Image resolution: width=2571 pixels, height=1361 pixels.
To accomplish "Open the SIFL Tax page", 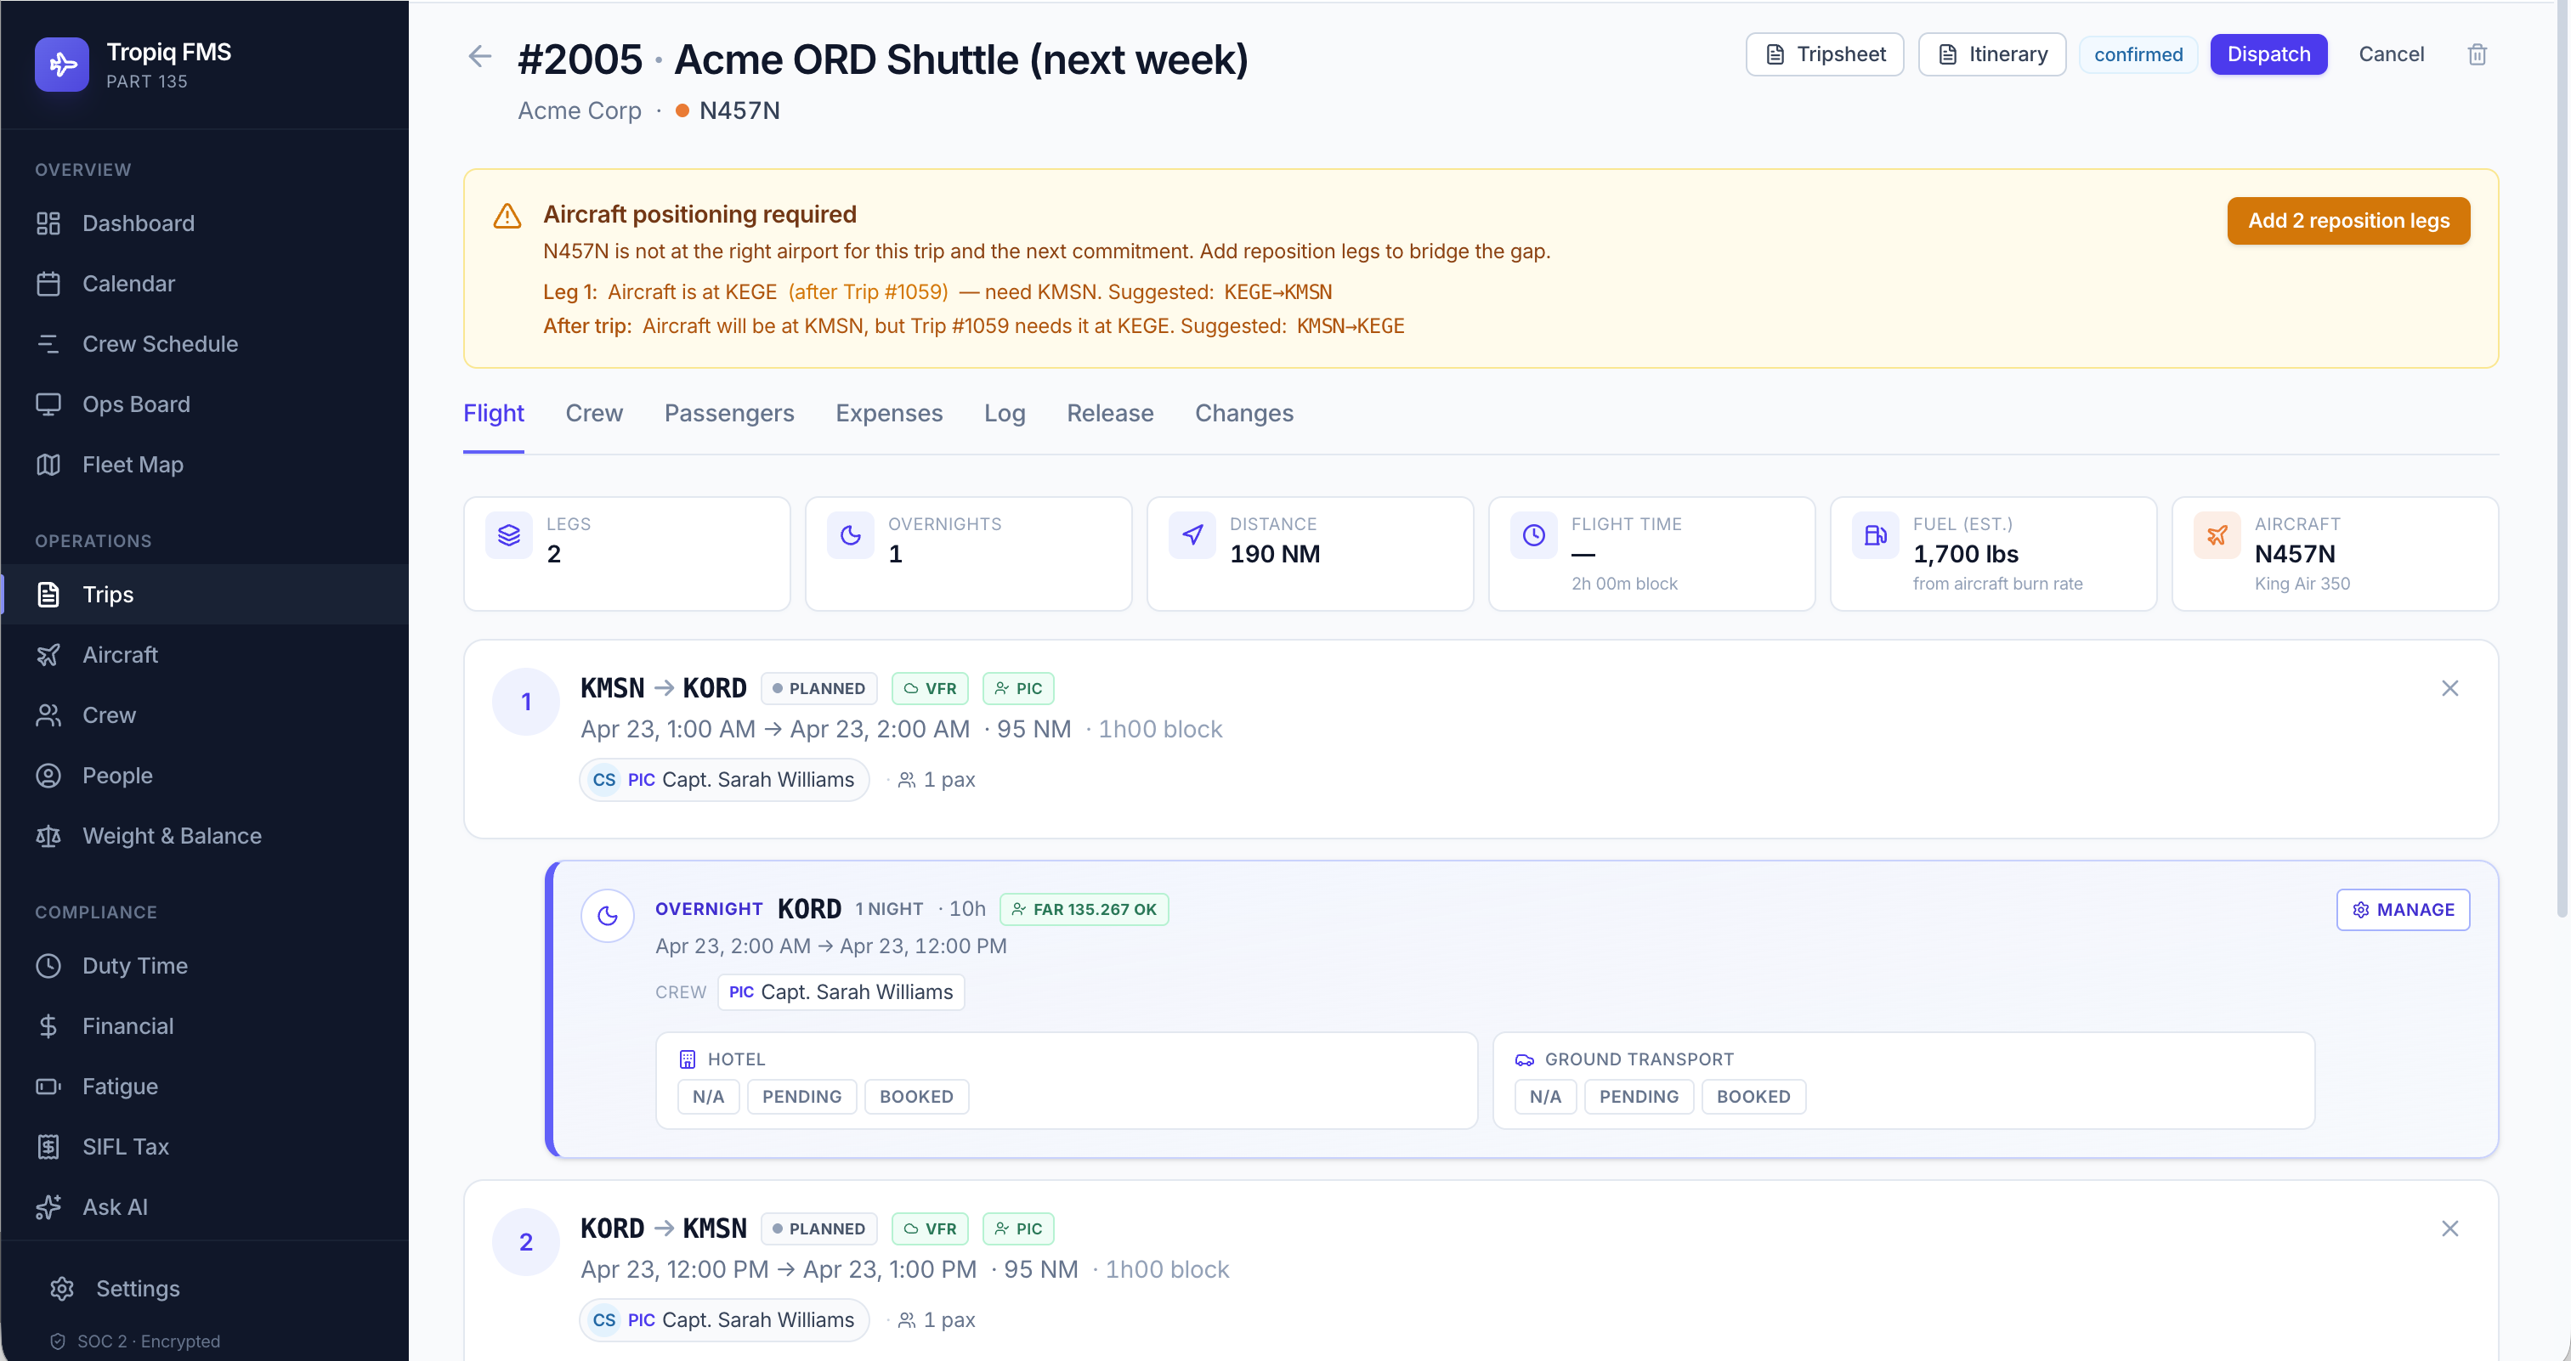I will coord(126,1146).
